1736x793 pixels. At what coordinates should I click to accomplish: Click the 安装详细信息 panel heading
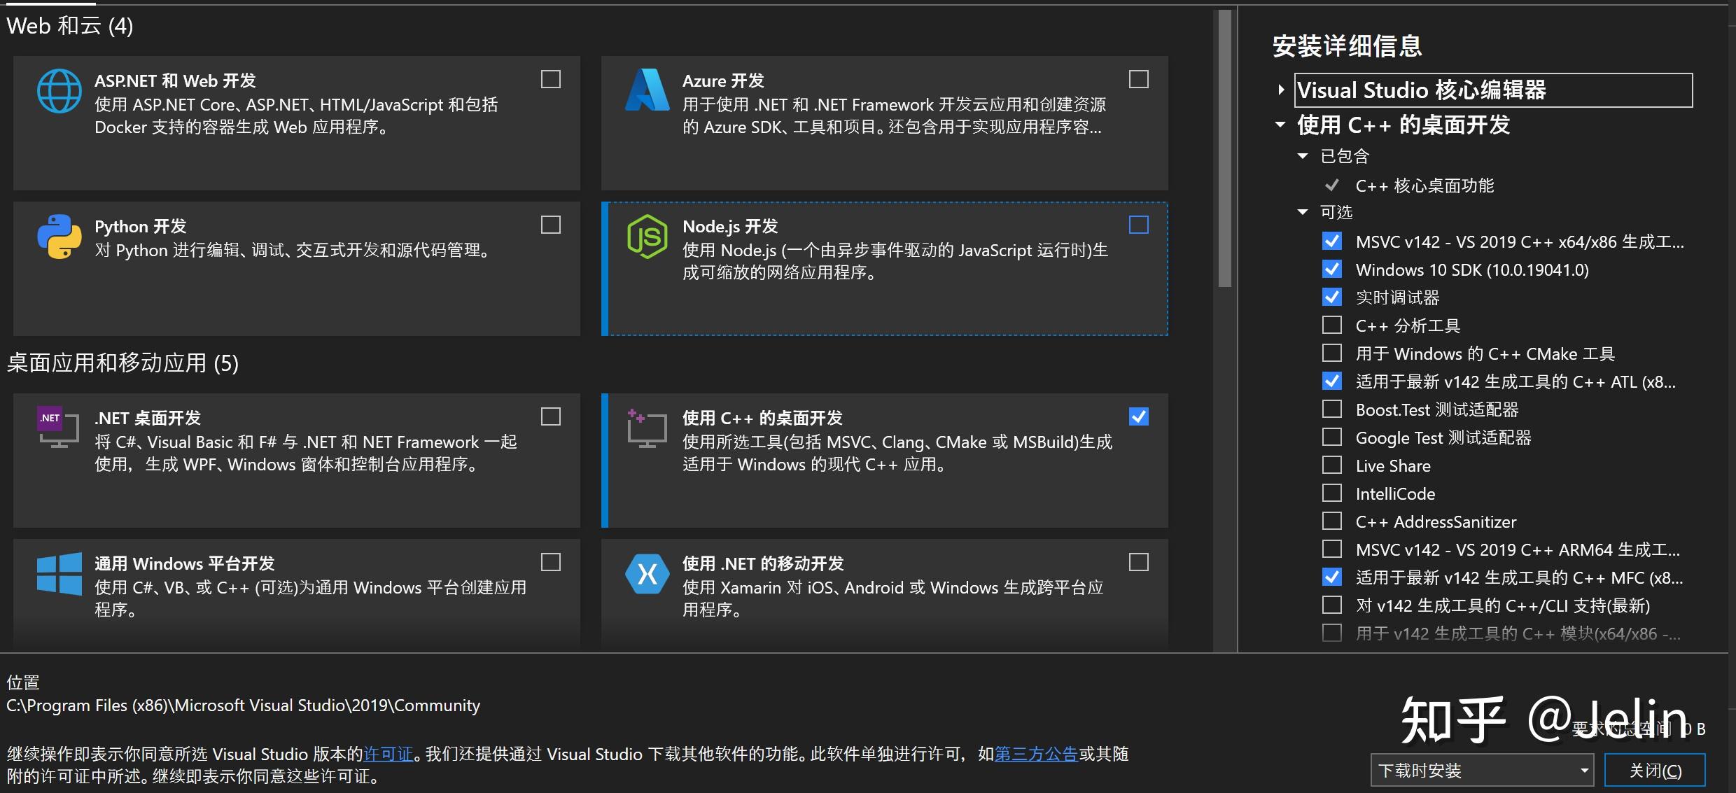click(1347, 46)
